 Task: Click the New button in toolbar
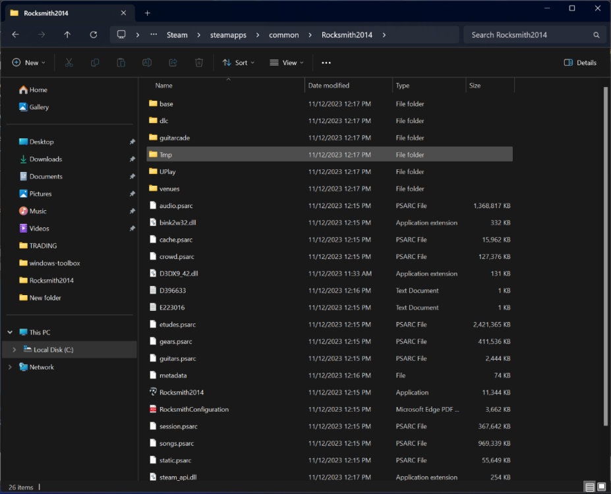pos(28,63)
